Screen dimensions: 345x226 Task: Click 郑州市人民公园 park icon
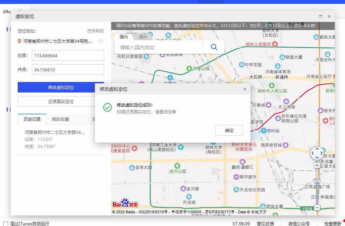point(272,85)
